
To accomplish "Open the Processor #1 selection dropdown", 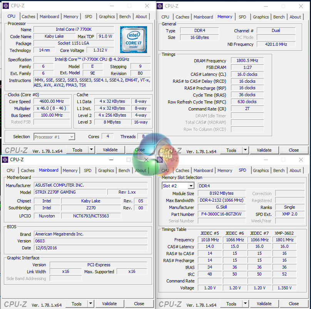I will pos(72,137).
